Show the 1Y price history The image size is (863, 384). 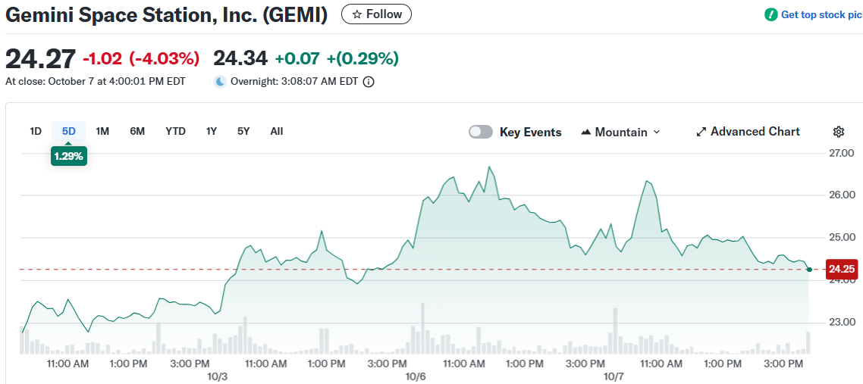coord(212,131)
